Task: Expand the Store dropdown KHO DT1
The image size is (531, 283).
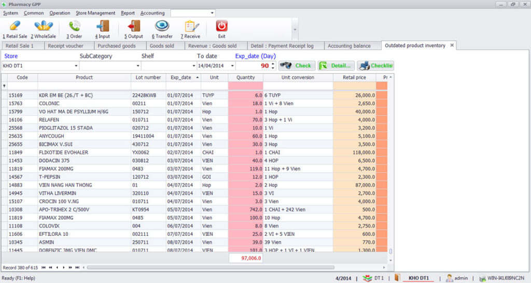Action: coord(75,66)
